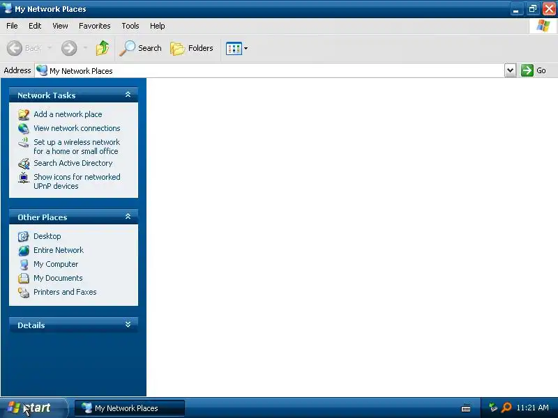The height and width of the screenshot is (418, 558).
Task: Click the Other Places header title
Action: point(43,217)
